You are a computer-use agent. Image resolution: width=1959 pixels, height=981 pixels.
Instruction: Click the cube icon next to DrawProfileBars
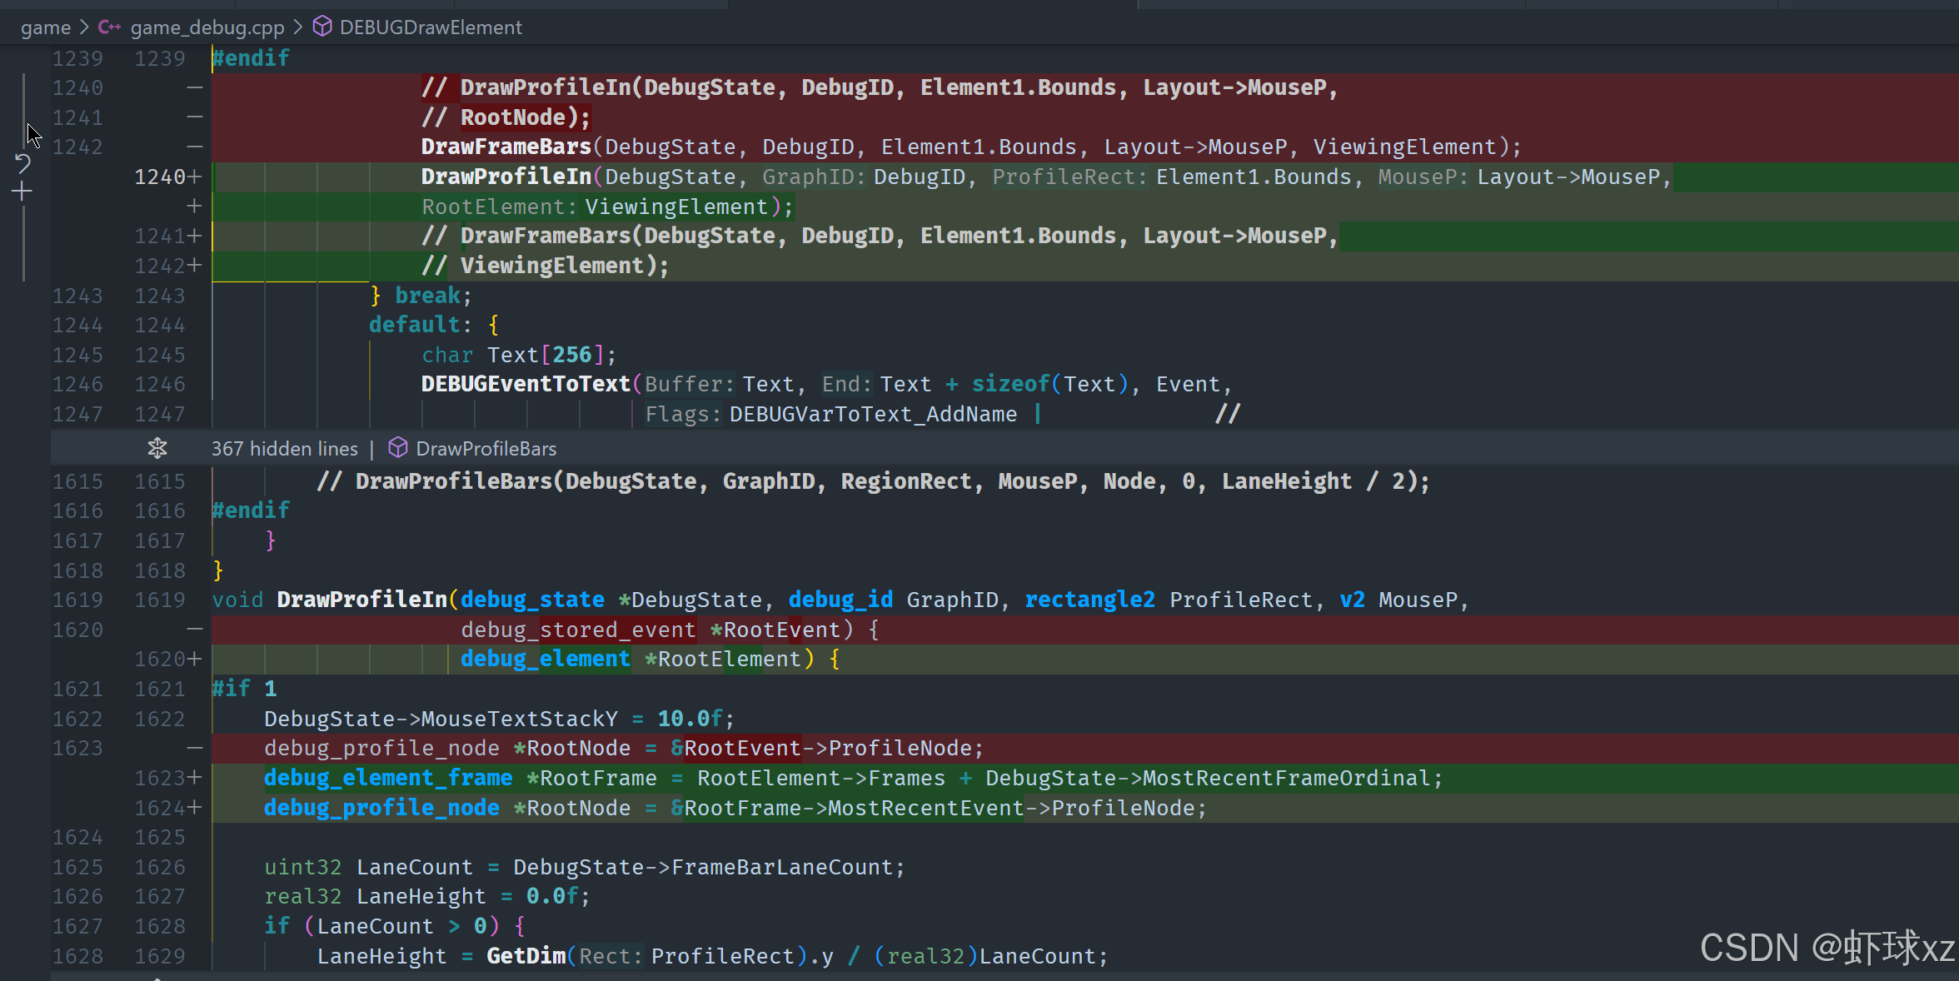(x=398, y=449)
